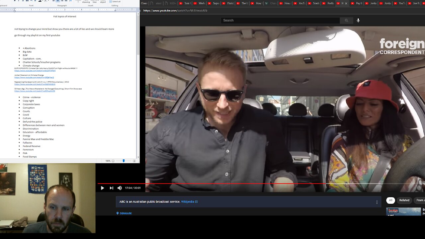This screenshot has height=239, width=425.
Task: Click the 'Big data' bullet text
Action: coord(27,52)
